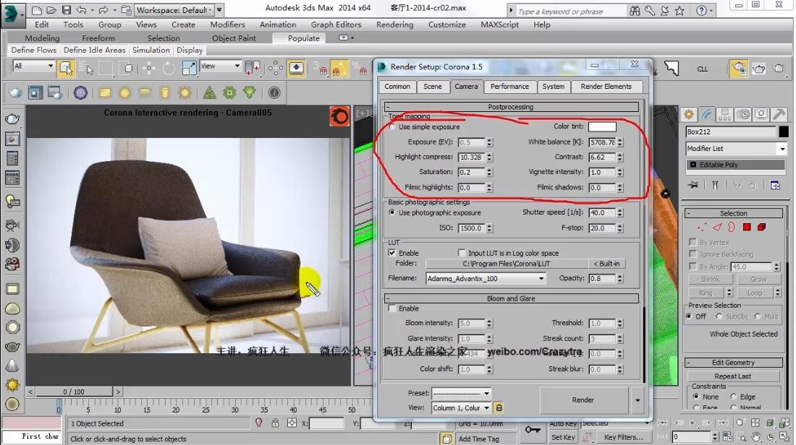Open the View reference coordinate dropdown
Viewport: 796px width, 445px height.
[220, 66]
